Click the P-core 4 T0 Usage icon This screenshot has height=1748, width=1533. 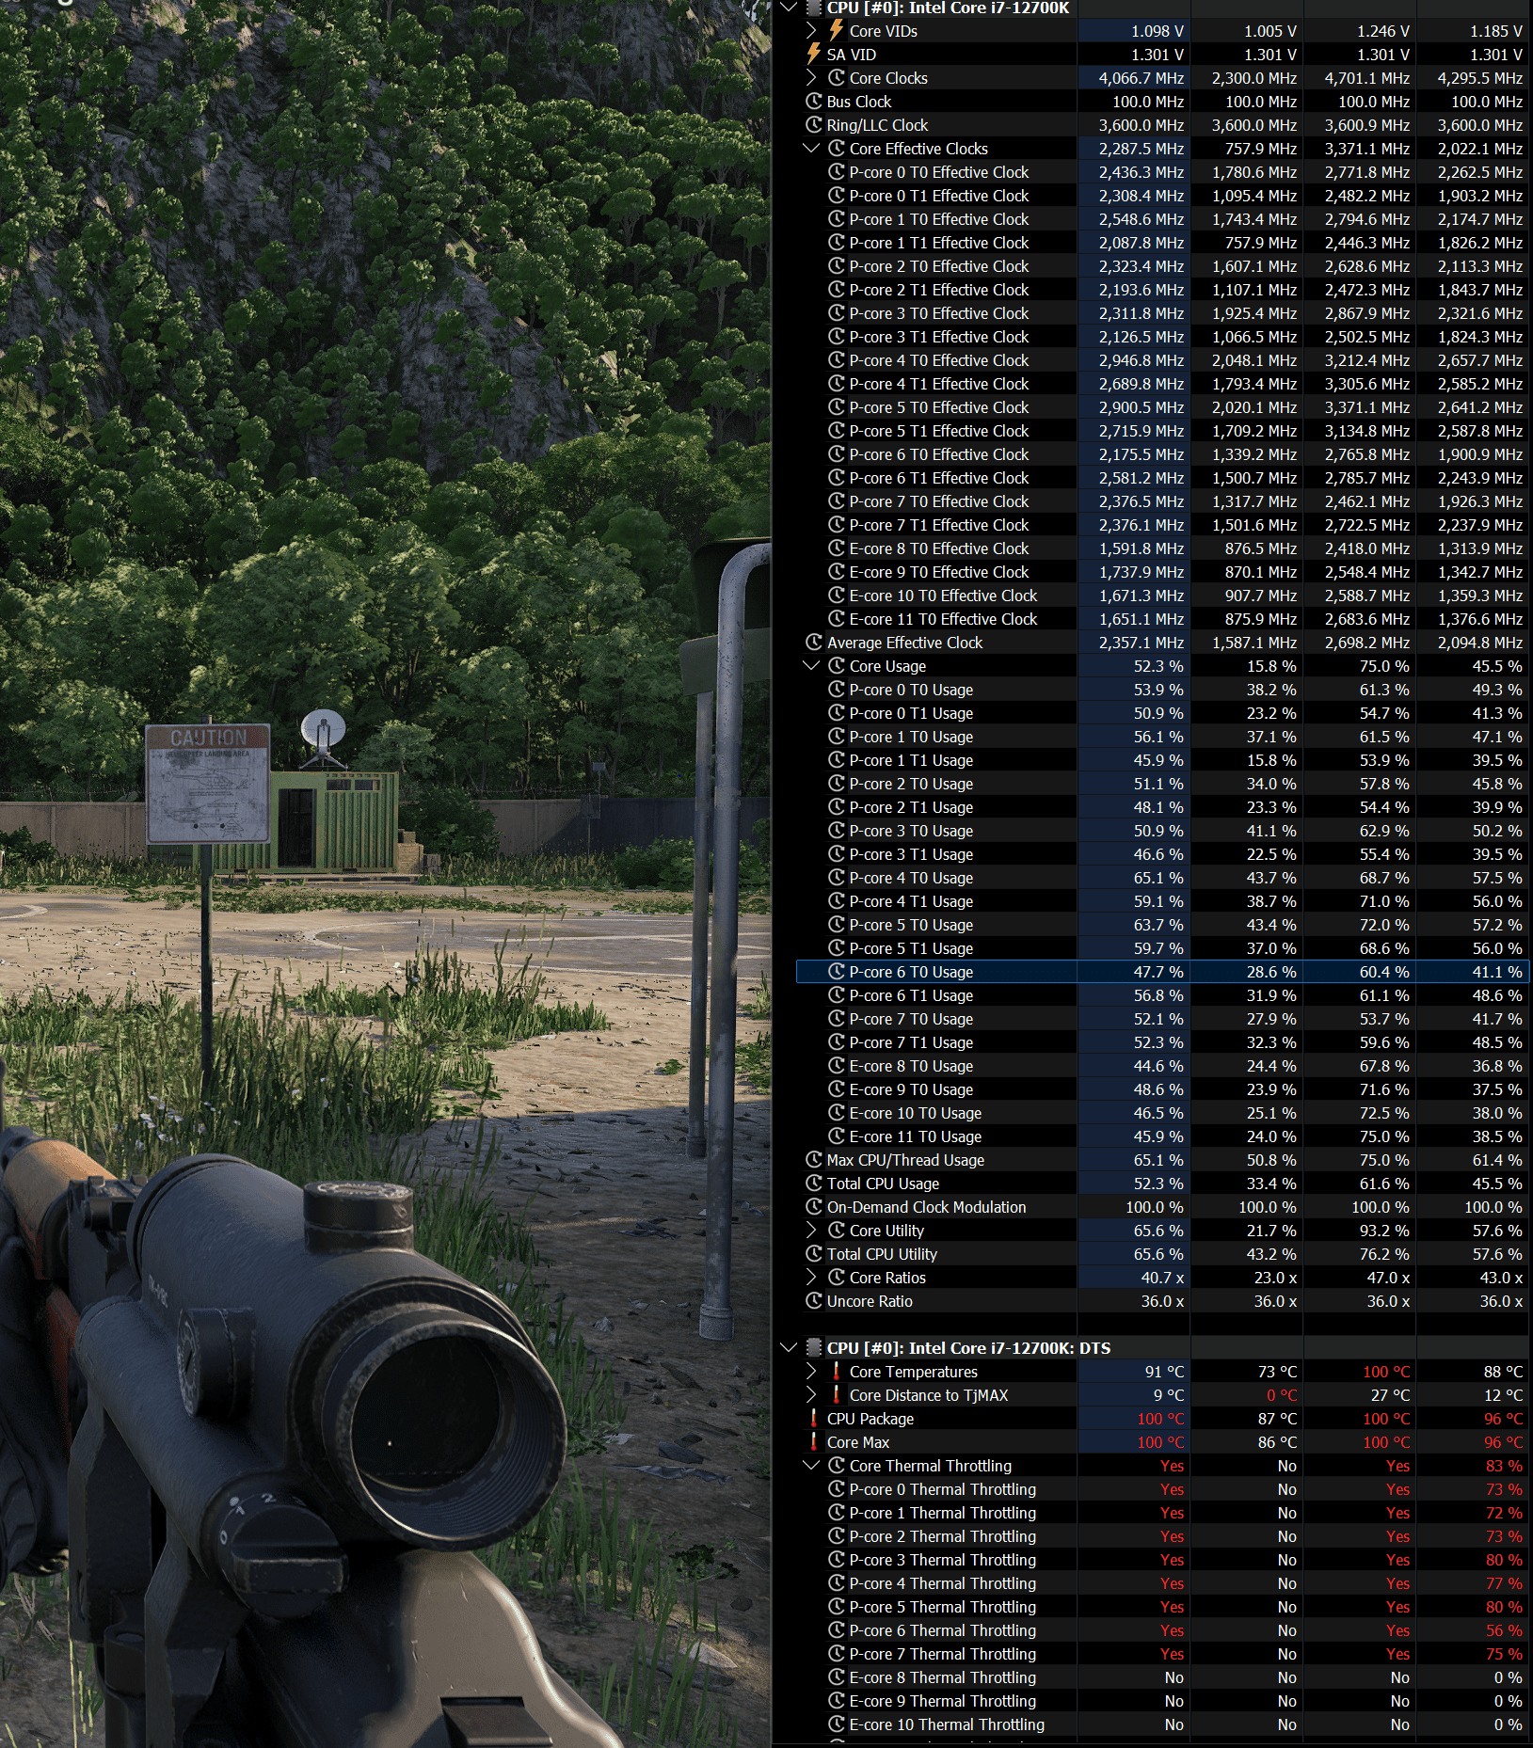click(837, 878)
